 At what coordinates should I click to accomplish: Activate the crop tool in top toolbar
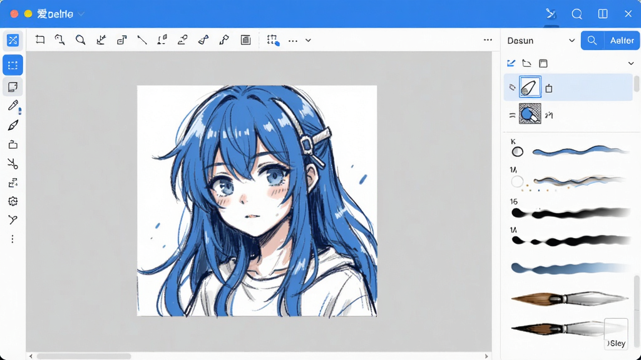click(40, 39)
